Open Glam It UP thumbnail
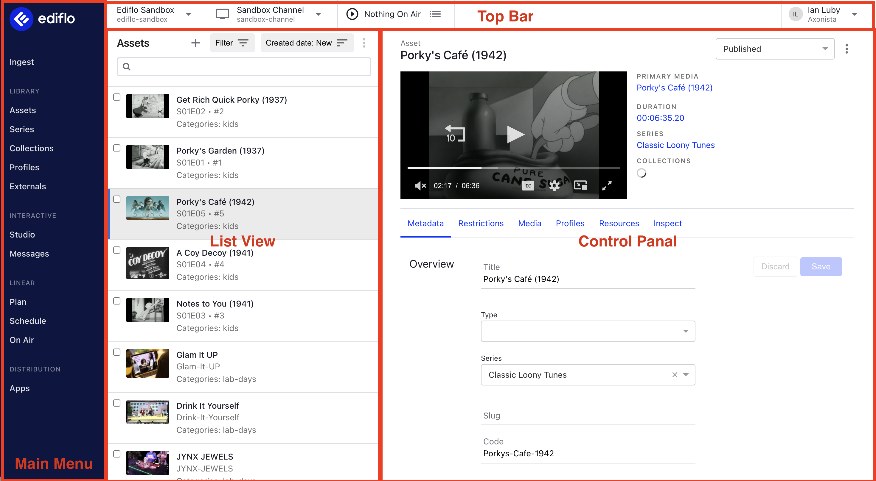Image resolution: width=876 pixels, height=481 pixels. tap(147, 363)
